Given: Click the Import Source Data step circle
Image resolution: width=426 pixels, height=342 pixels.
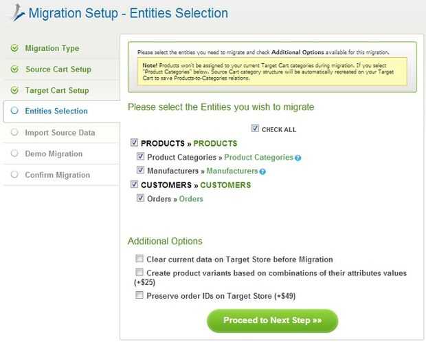Looking at the screenshot, I should point(14,133).
